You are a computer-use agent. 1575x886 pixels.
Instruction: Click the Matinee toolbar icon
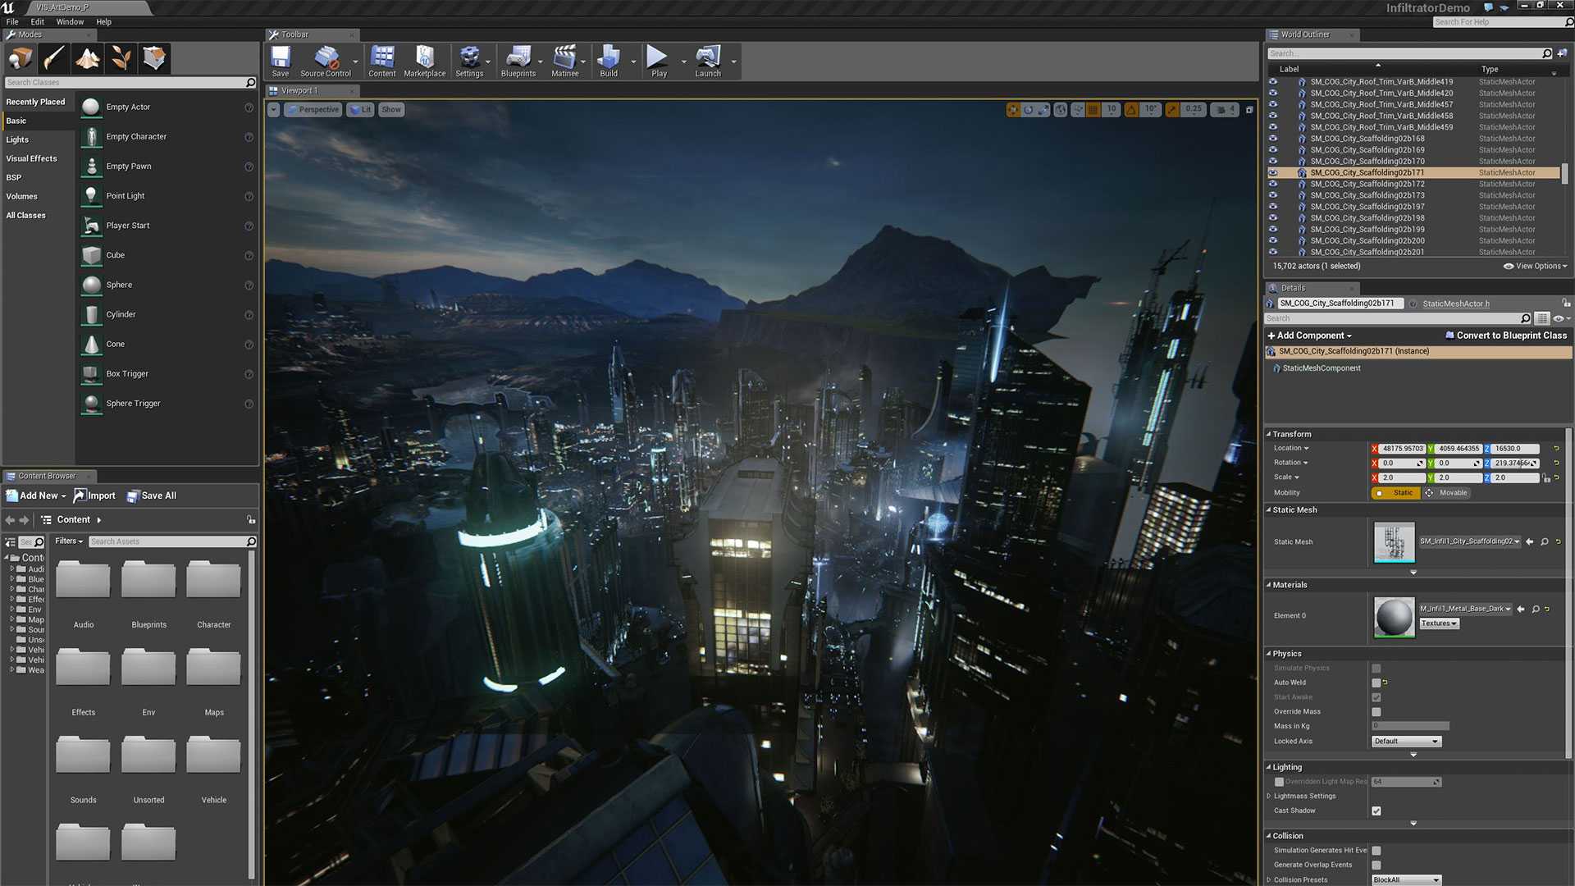(564, 60)
